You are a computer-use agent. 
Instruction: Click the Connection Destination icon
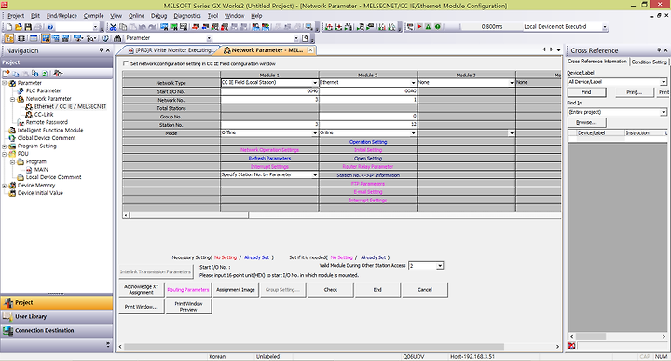click(x=8, y=330)
